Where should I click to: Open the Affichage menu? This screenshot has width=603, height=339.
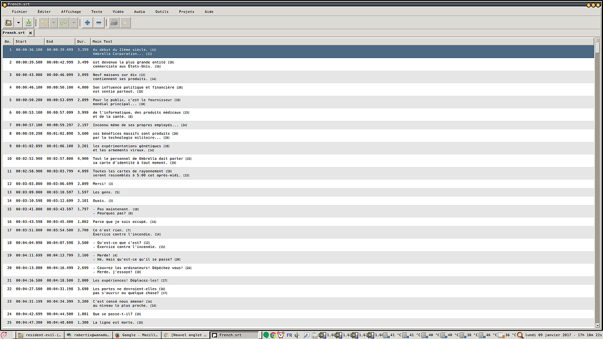(71, 12)
